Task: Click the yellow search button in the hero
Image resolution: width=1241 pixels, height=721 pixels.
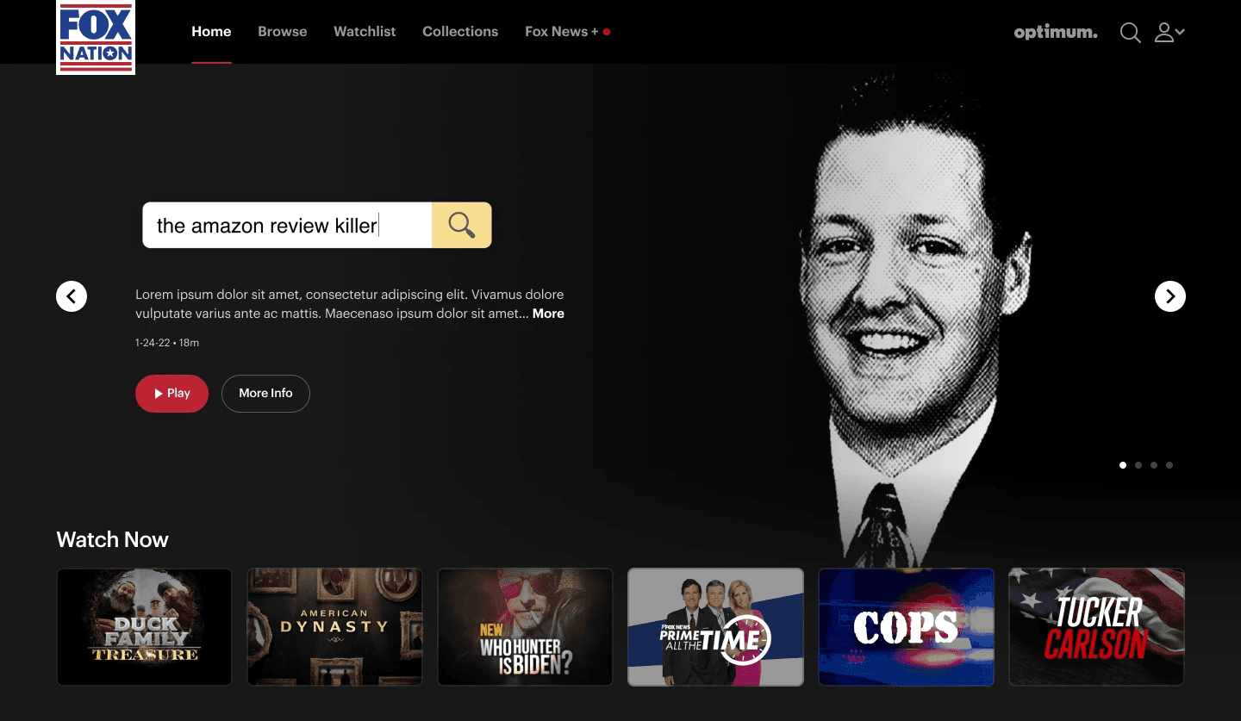Action: [462, 225]
